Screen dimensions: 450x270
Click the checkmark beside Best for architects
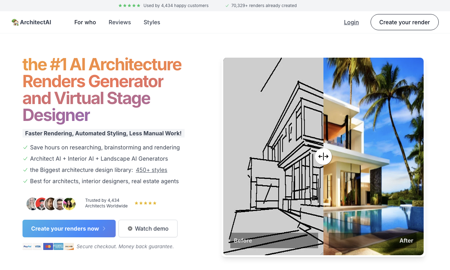coord(25,181)
